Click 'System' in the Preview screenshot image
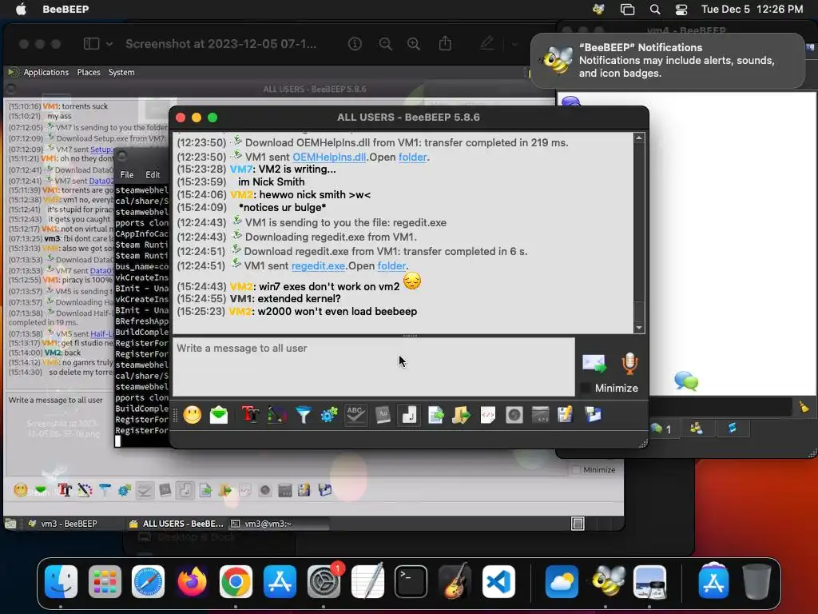 121,72
